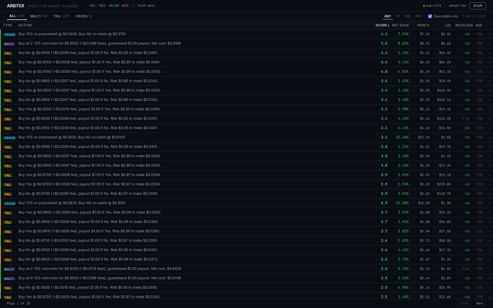Open link arrow for the $8.9K liquidity row

[x=489, y=34]
